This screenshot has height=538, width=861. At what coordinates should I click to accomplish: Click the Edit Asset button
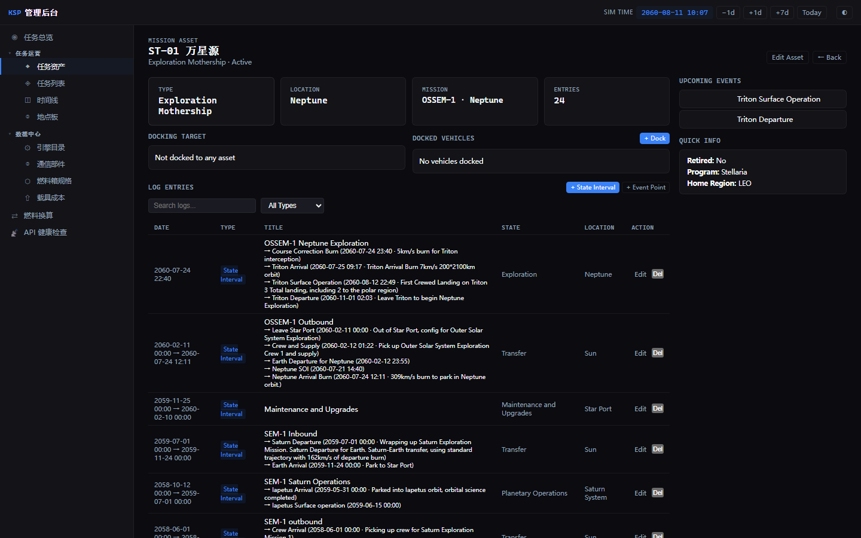tap(787, 57)
